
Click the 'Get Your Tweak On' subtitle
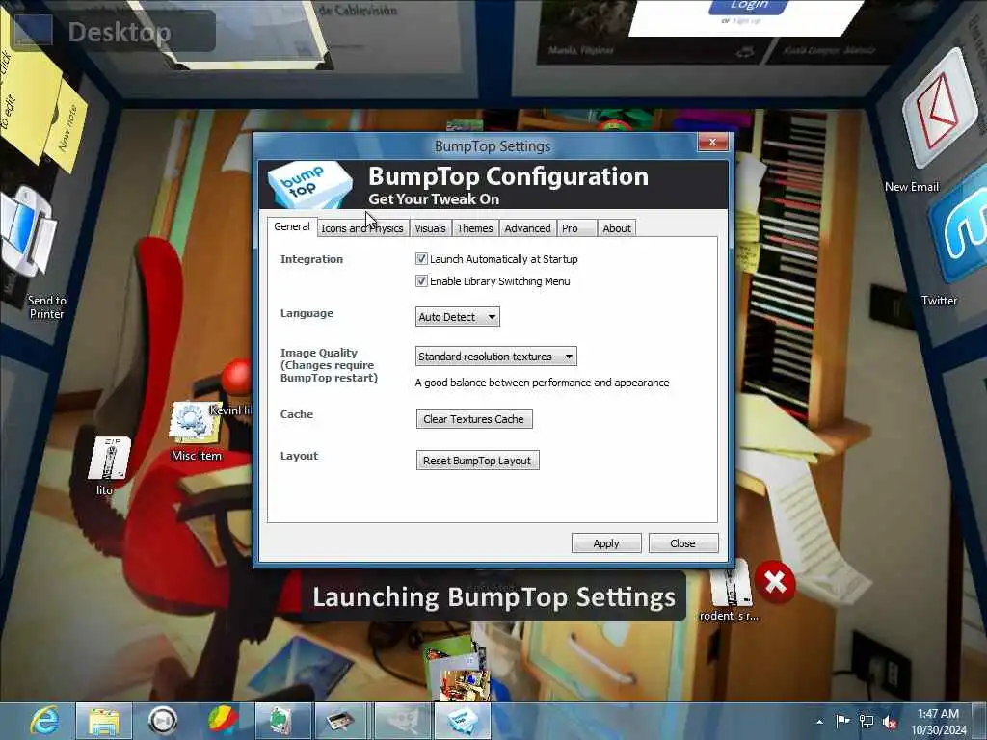[434, 198]
